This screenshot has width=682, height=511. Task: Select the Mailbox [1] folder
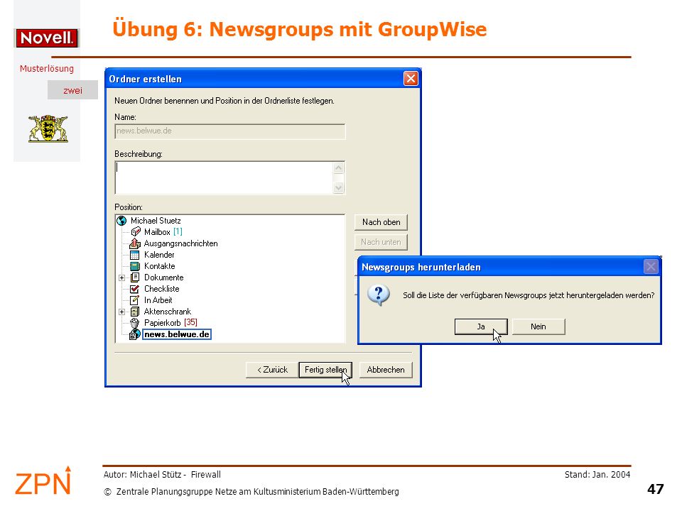point(163,232)
